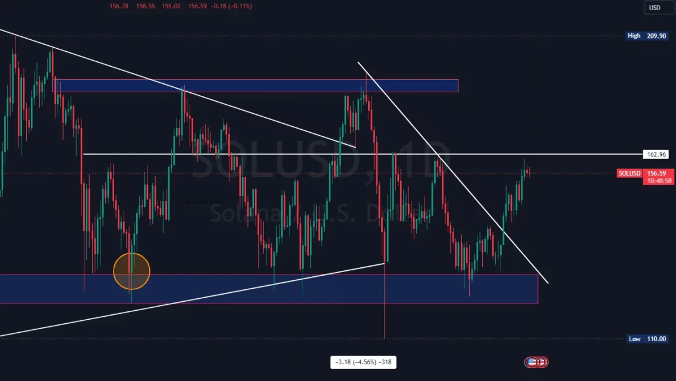This screenshot has width=676, height=381.
Task: Click the most recent candle on chart
Action: pyautogui.click(x=529, y=173)
